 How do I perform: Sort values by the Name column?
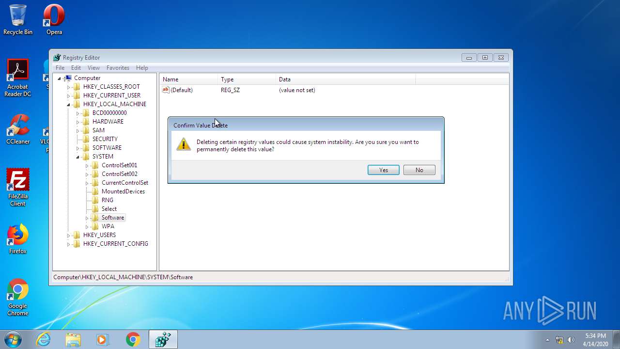tap(189, 79)
